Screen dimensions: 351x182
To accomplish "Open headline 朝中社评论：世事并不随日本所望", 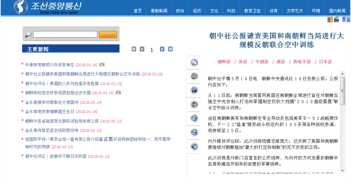I will click(56, 156).
